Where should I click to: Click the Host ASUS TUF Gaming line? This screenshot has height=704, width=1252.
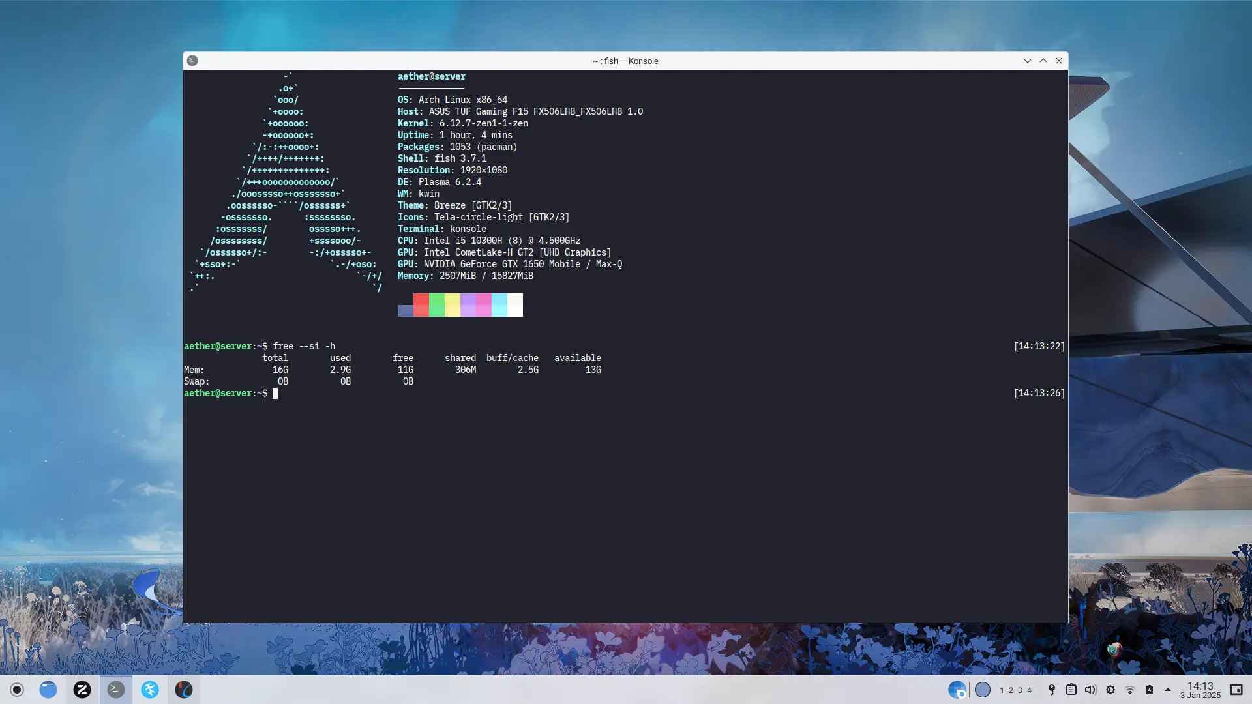click(520, 111)
